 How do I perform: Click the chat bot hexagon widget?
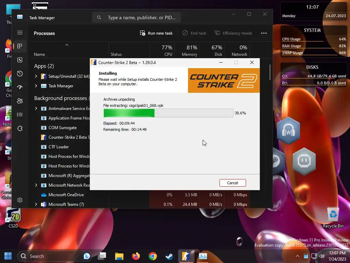pos(304,161)
